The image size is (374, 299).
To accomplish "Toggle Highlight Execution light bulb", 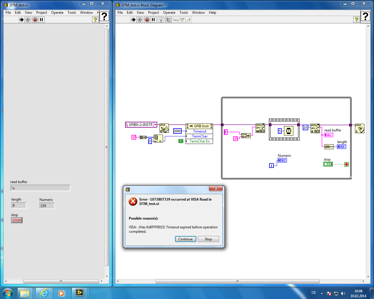I will [161, 20].
